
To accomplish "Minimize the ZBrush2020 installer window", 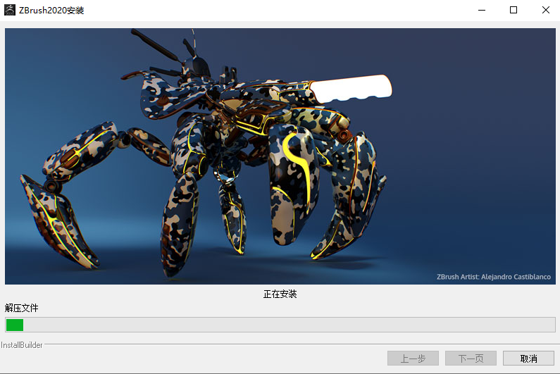I will pyautogui.click(x=482, y=10).
